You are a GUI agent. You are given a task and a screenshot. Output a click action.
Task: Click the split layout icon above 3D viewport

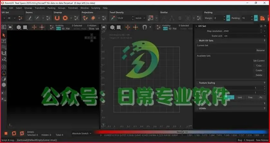(4, 27)
